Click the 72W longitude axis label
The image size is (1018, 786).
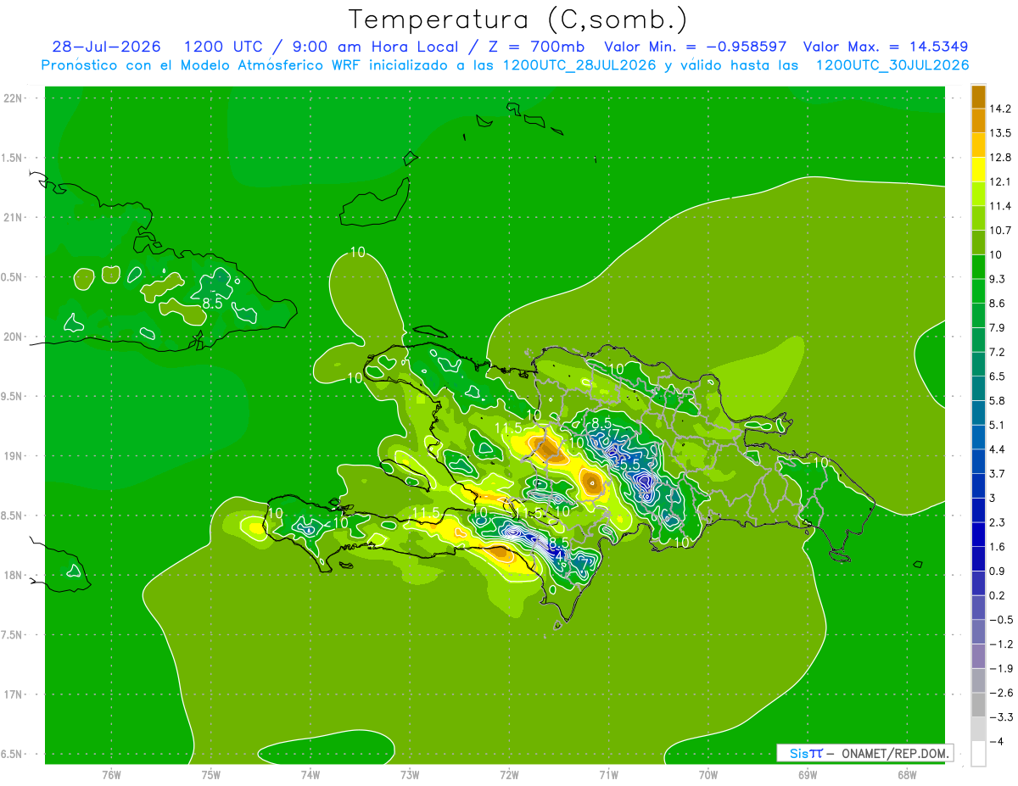[x=509, y=774]
